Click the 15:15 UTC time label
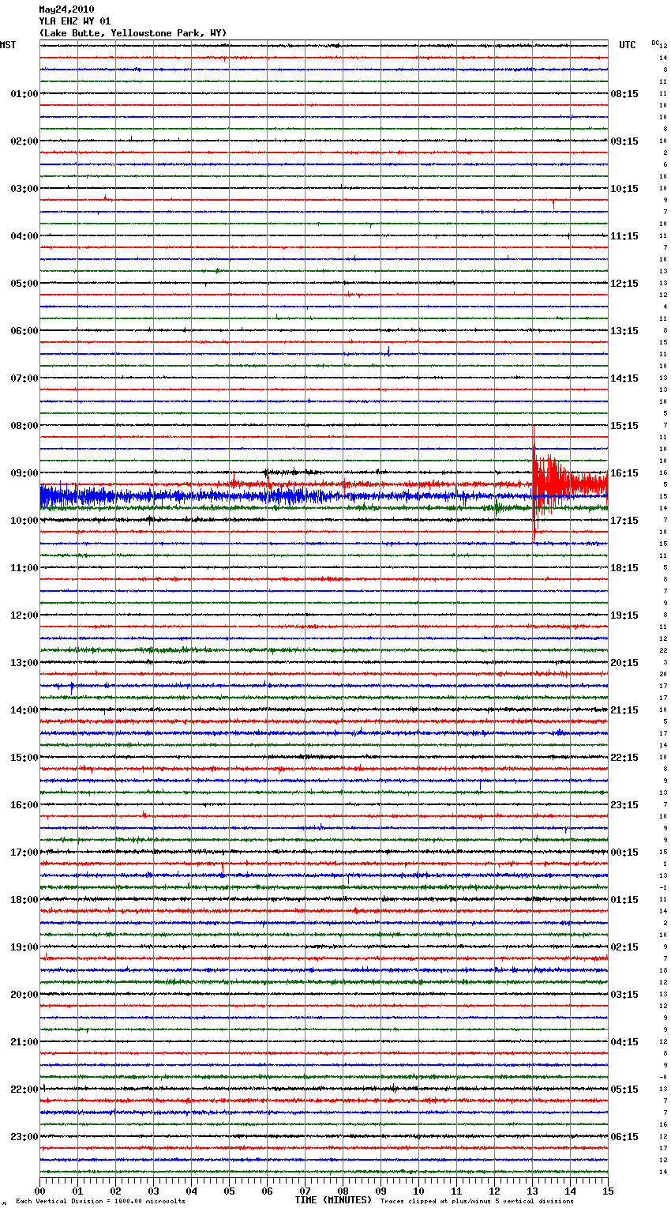The height and width of the screenshot is (1212, 671). pyautogui.click(x=624, y=426)
